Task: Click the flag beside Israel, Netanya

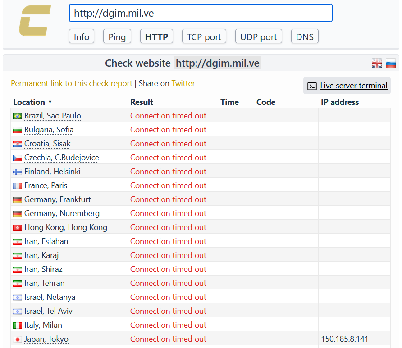Action: pos(18,298)
